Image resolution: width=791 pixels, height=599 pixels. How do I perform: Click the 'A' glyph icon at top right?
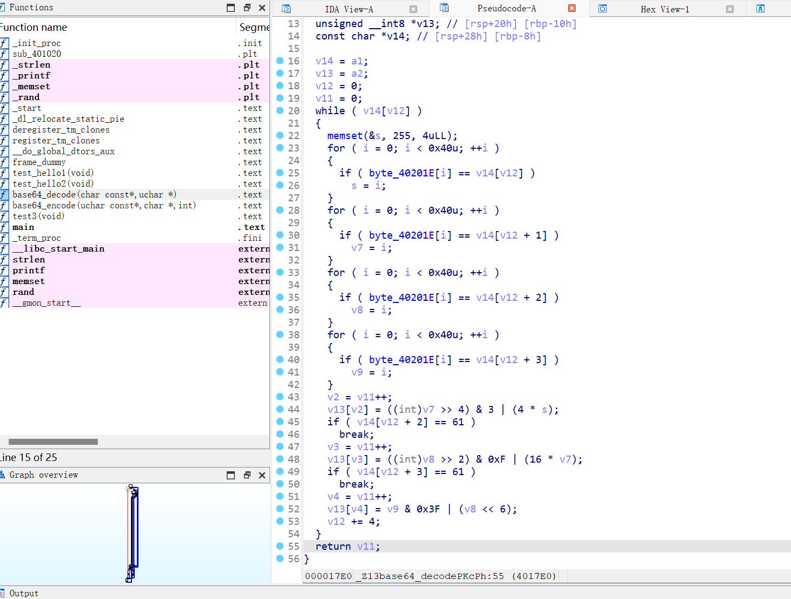(x=761, y=9)
